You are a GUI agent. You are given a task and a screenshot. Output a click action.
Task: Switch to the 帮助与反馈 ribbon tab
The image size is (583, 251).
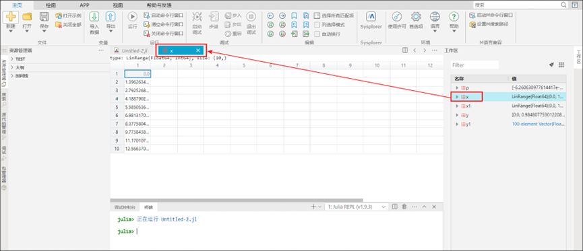[x=159, y=5]
